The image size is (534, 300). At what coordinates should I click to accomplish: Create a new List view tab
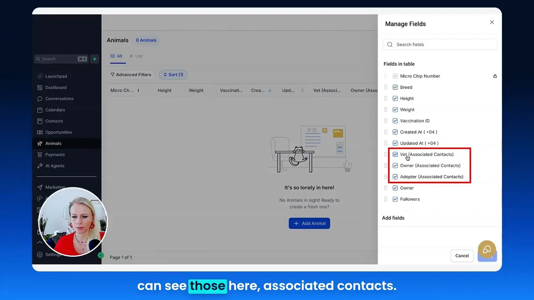(136, 56)
